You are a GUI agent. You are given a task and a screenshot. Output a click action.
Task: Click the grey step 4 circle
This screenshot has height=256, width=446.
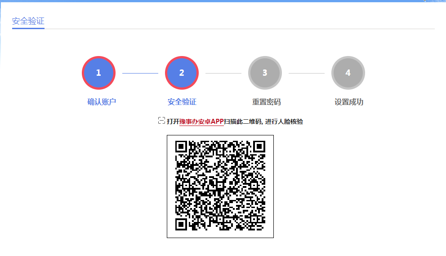(x=348, y=73)
